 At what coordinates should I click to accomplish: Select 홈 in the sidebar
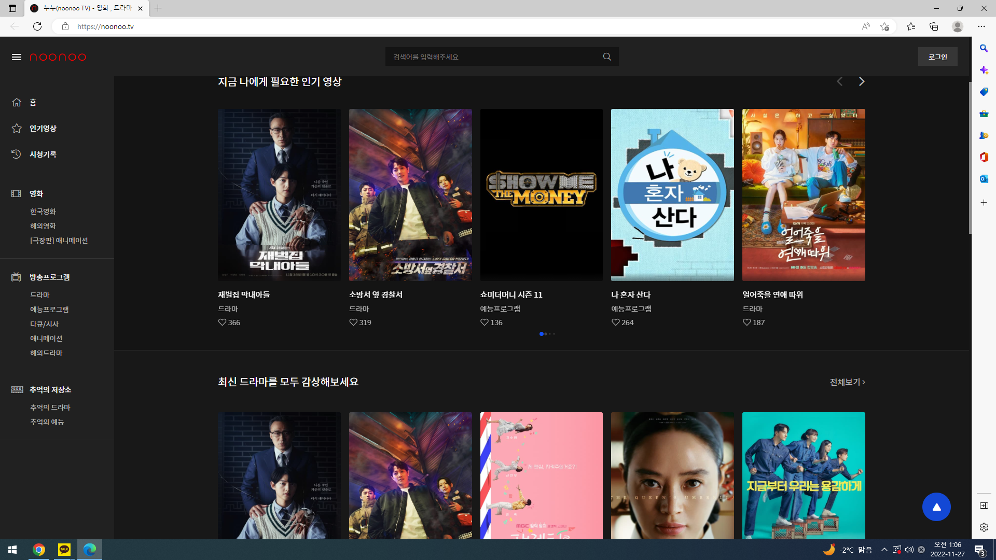[33, 103]
